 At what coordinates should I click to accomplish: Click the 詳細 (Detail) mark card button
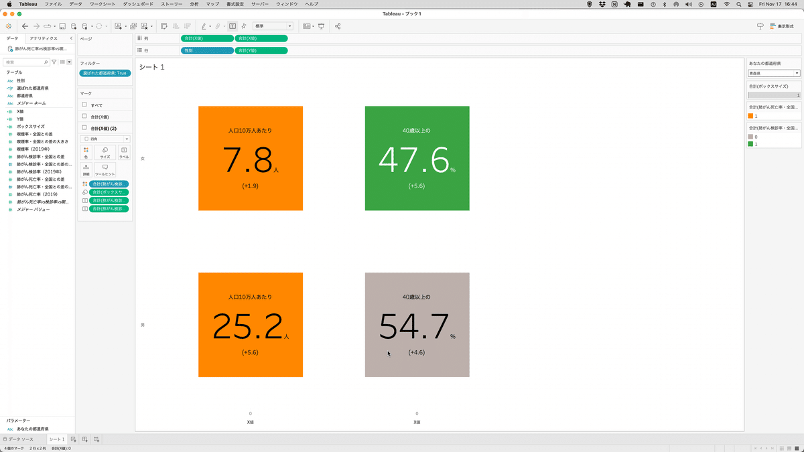86,169
